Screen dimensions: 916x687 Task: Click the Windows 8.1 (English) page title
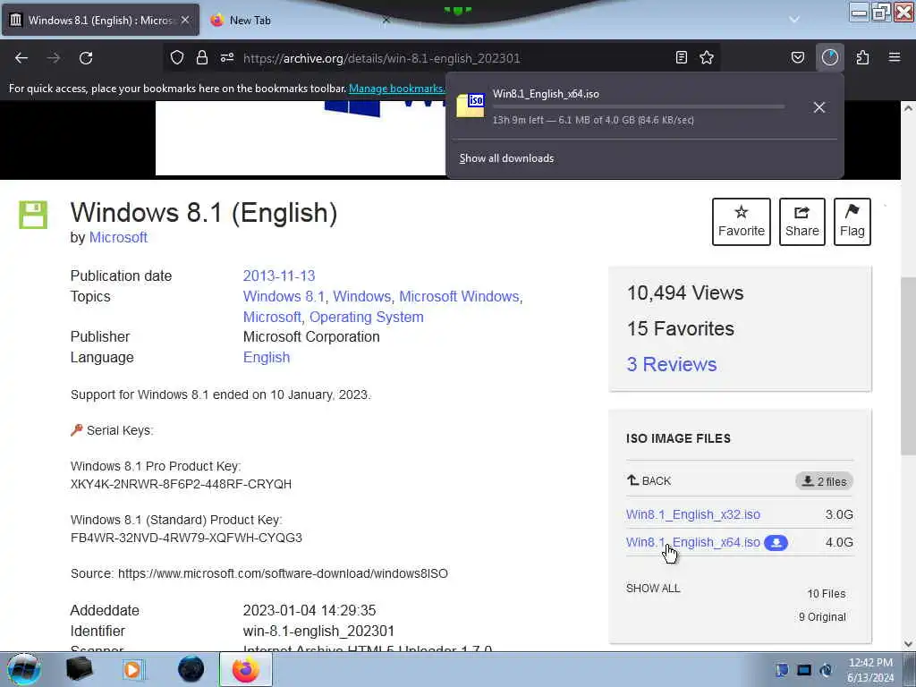tap(204, 213)
